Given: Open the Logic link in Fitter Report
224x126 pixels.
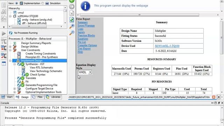Looking at the screenshot, I should (x=80, y=29).
